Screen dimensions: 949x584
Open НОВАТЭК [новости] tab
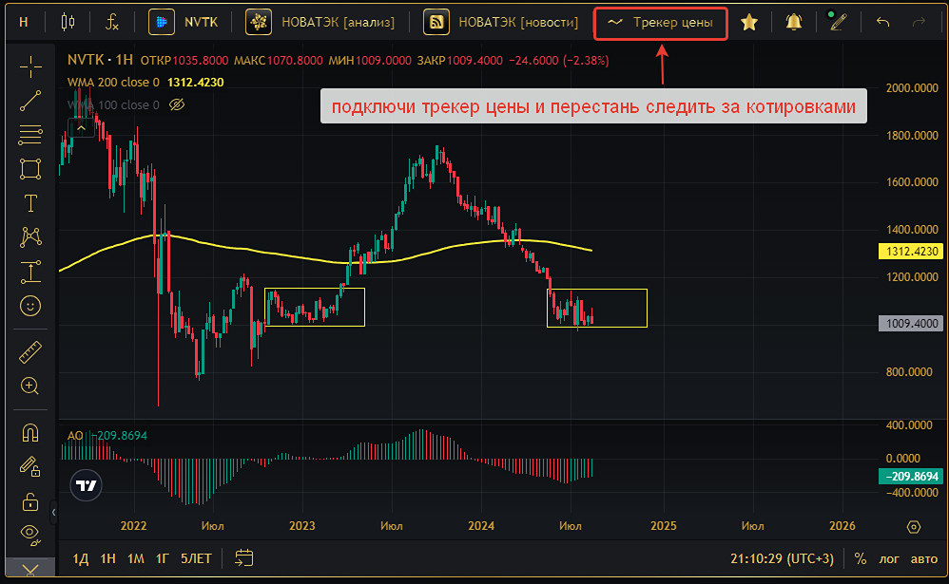[501, 23]
